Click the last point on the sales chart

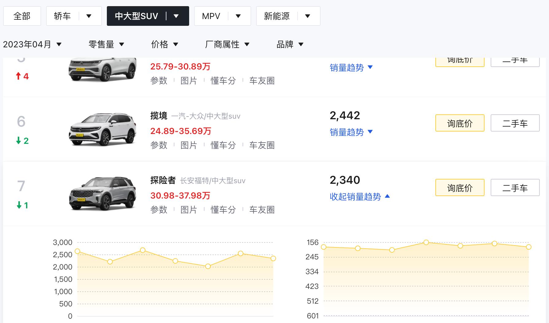(x=273, y=258)
